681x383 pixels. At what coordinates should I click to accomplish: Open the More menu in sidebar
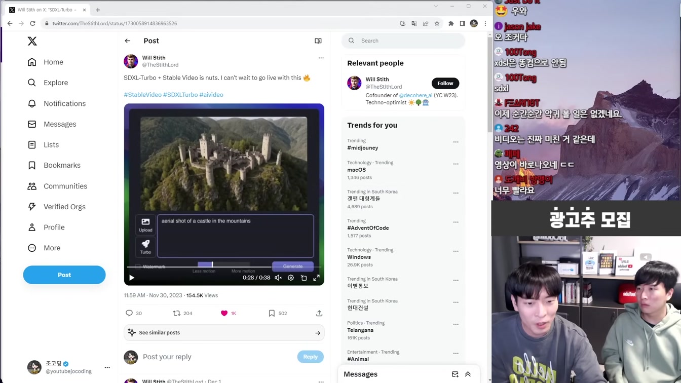coord(44,248)
